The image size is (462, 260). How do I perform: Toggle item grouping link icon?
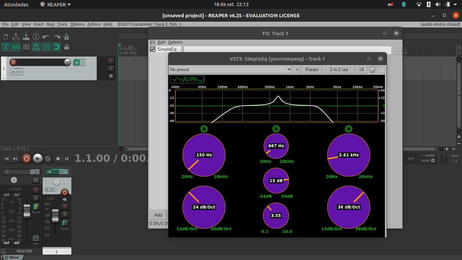coord(16,47)
